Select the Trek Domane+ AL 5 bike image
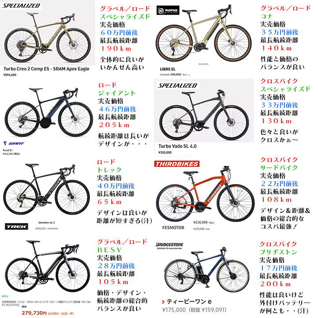 coord(46,189)
